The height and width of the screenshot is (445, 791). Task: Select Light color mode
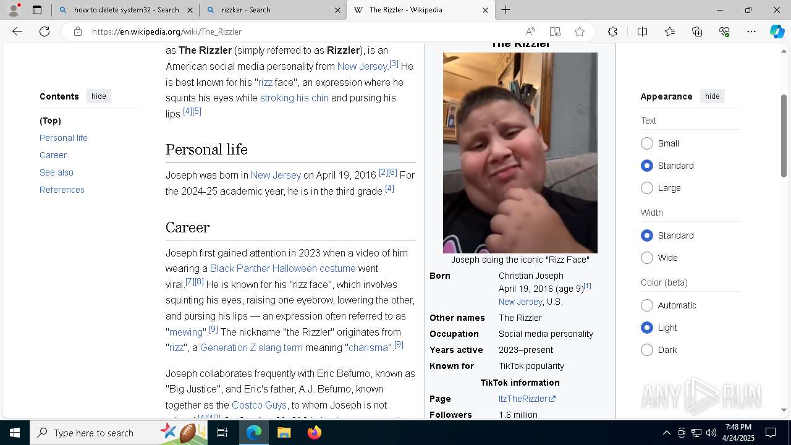[x=647, y=328]
